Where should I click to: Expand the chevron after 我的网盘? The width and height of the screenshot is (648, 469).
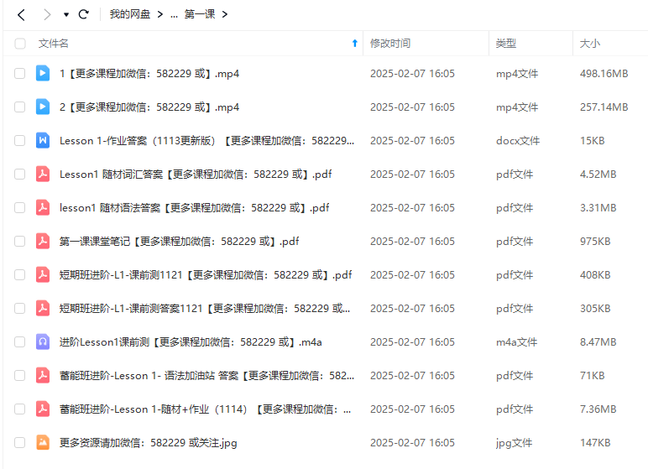160,14
